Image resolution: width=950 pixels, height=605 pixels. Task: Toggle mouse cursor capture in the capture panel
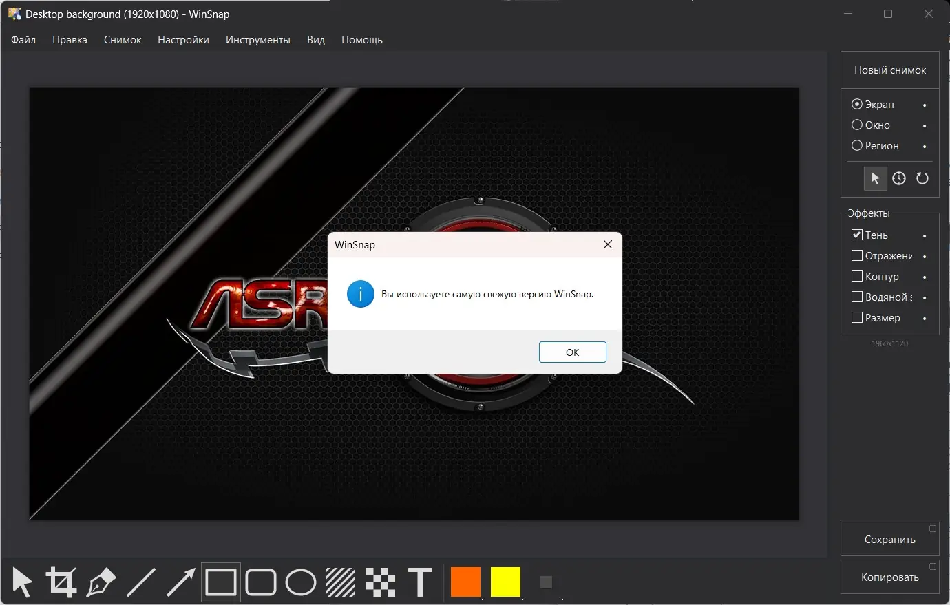(x=875, y=178)
